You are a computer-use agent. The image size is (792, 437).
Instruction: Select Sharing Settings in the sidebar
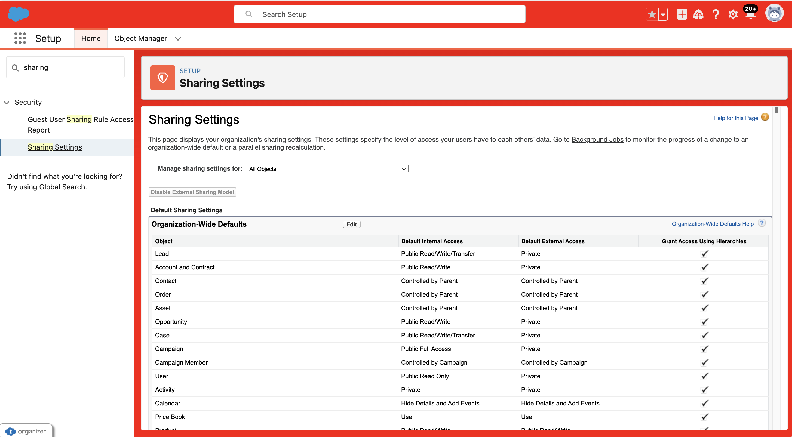tap(55, 147)
